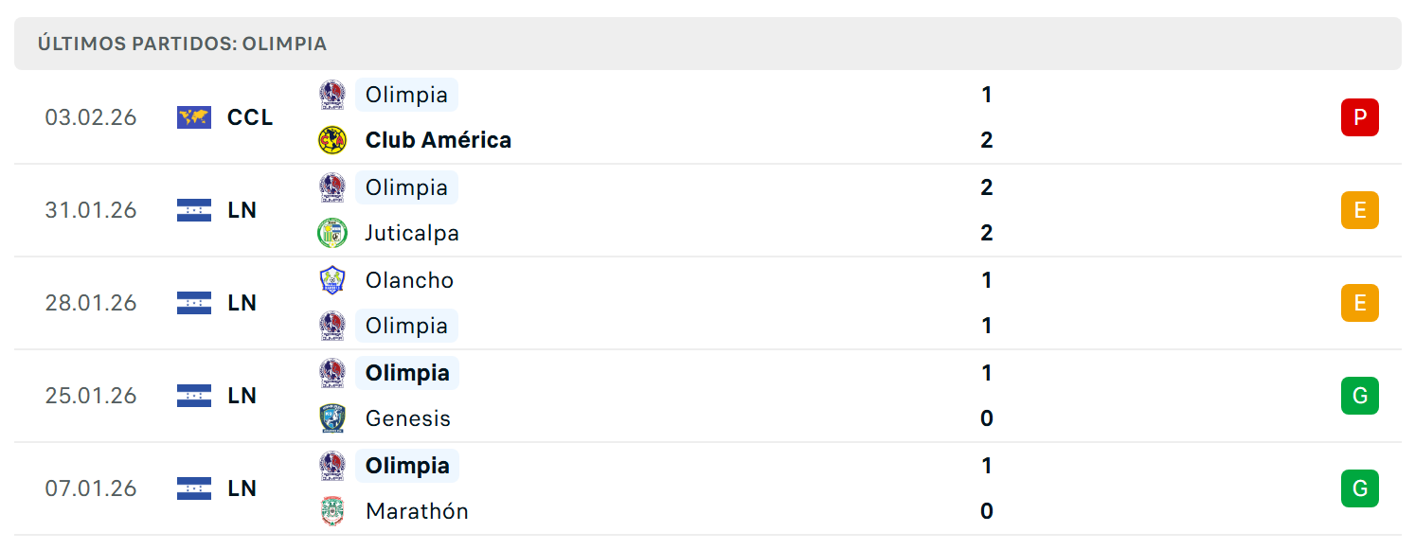Click the red P loss badge
The height and width of the screenshot is (550, 1415).
[1360, 117]
